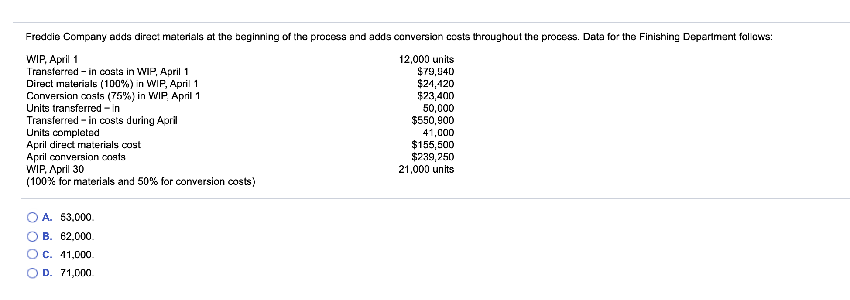Choose the answer labeled 53,000
The width and height of the screenshot is (850, 300).
tap(77, 217)
